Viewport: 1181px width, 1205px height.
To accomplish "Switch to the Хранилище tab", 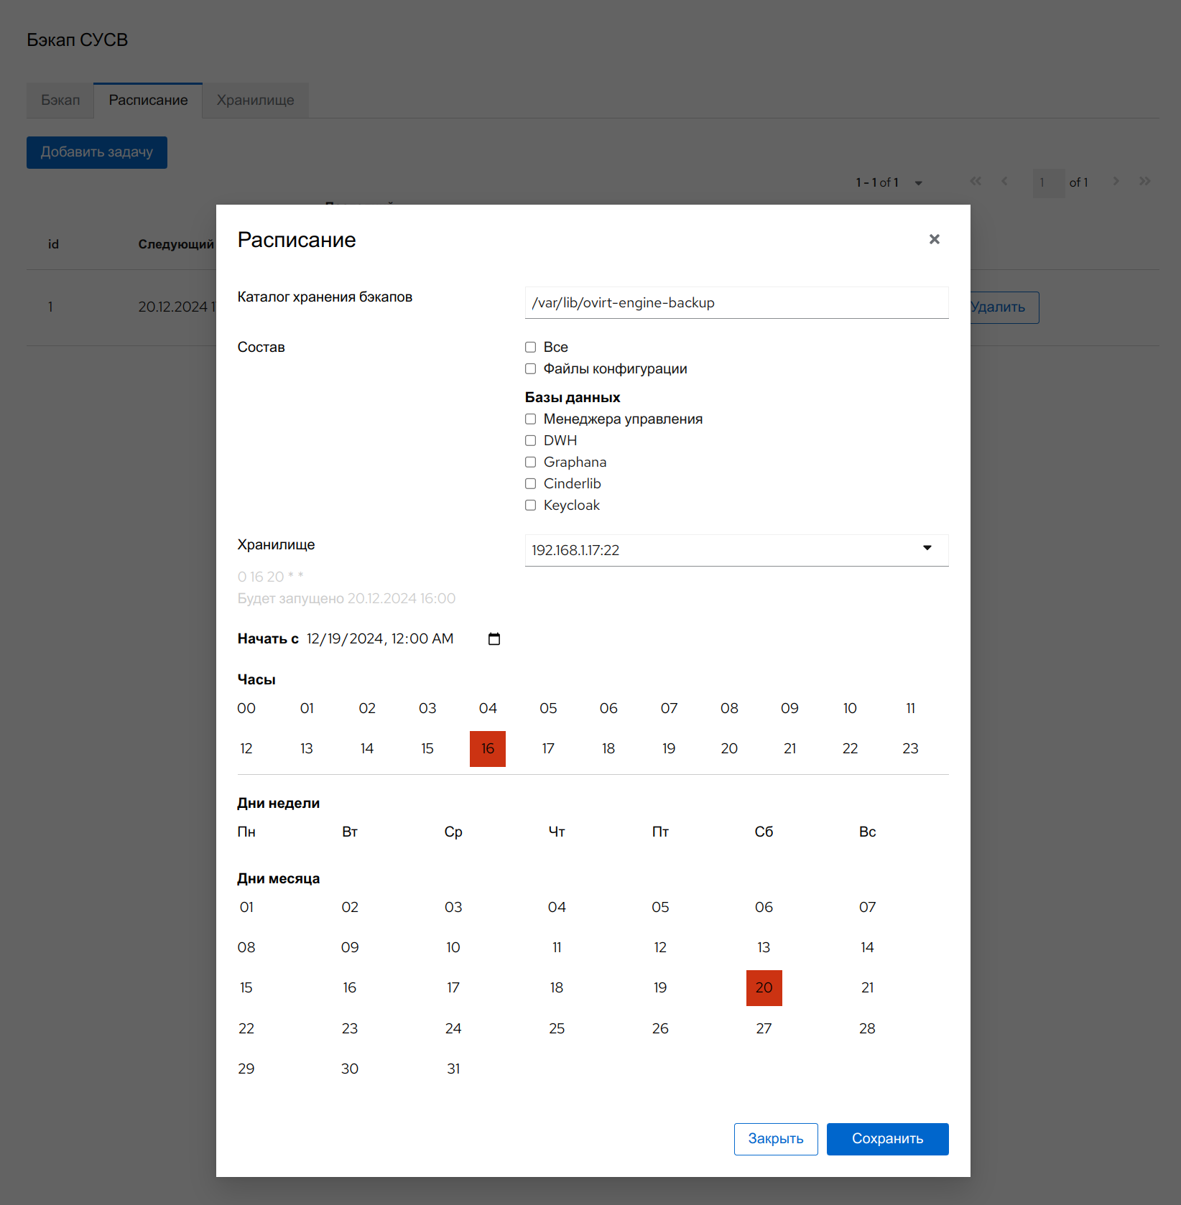I will pos(255,101).
